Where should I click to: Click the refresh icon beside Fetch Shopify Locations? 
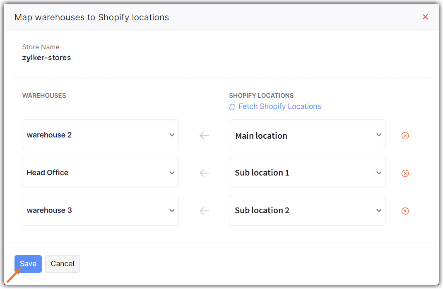coord(232,107)
